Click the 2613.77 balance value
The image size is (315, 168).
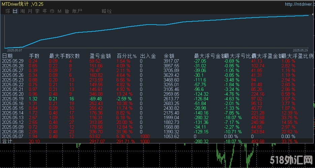tap(171, 99)
